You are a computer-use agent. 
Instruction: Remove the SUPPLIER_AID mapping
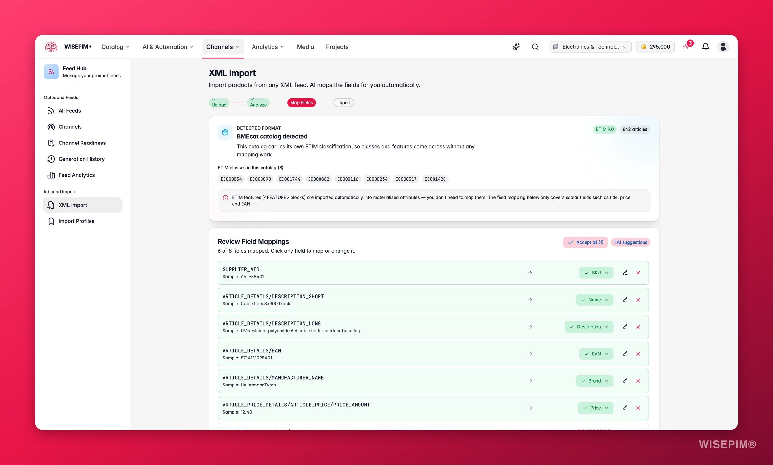pos(638,273)
